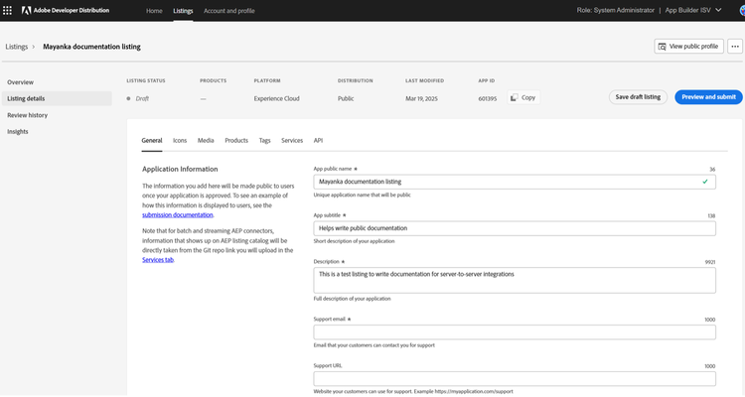This screenshot has width=745, height=397.
Task: Open the app switcher grid icon
Action: 7,10
